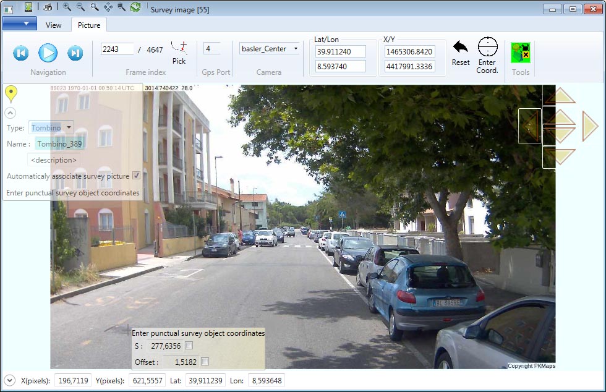Open the window system menu icon
This screenshot has height=392, width=606.
[x=7, y=9]
